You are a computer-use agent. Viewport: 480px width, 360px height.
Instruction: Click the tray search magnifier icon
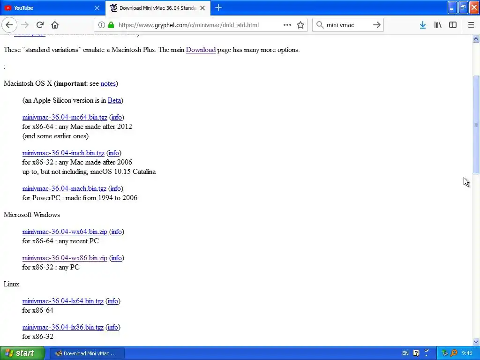[x=454, y=353]
